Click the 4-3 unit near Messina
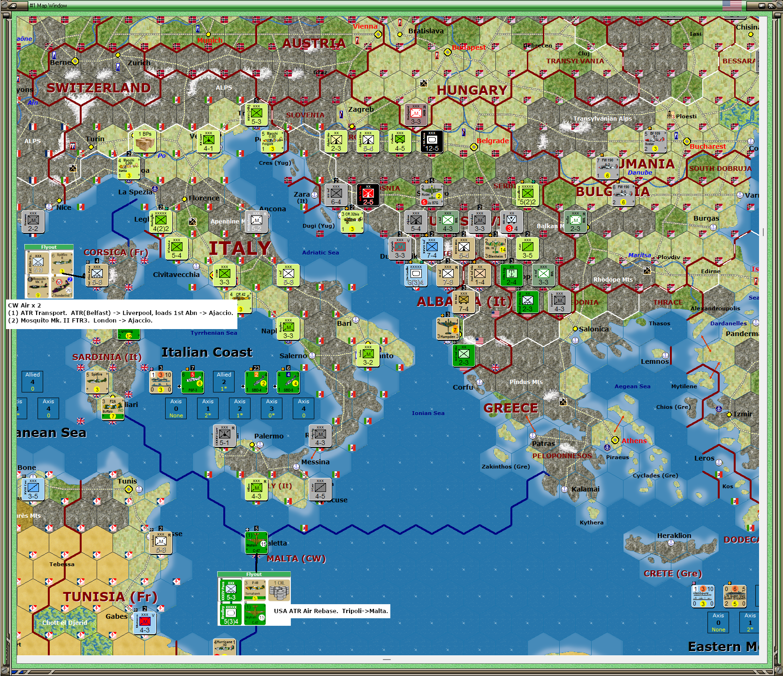The height and width of the screenshot is (676, 783). point(320,436)
